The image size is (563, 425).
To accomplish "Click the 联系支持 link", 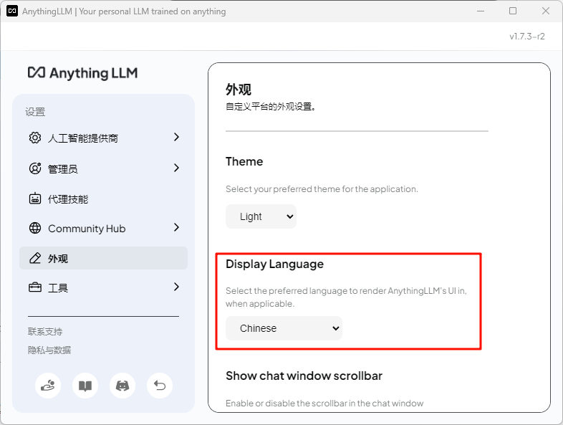I will click(x=45, y=332).
